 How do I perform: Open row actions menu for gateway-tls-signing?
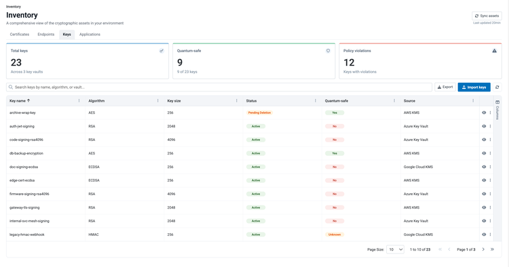click(490, 207)
